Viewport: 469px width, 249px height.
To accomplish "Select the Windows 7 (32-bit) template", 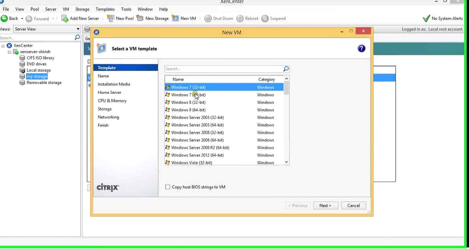I will point(224,87).
